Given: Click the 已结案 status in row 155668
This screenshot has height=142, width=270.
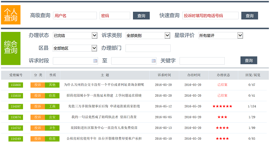Looking at the screenshot, I should (222, 85).
